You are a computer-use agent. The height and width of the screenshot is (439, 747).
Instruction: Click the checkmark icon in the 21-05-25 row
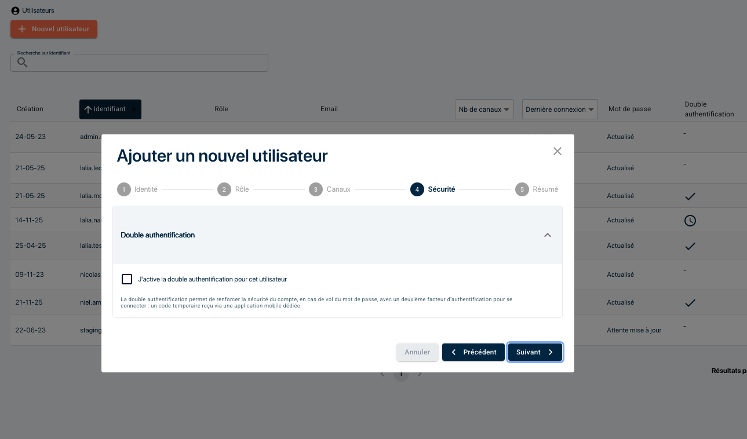click(690, 196)
